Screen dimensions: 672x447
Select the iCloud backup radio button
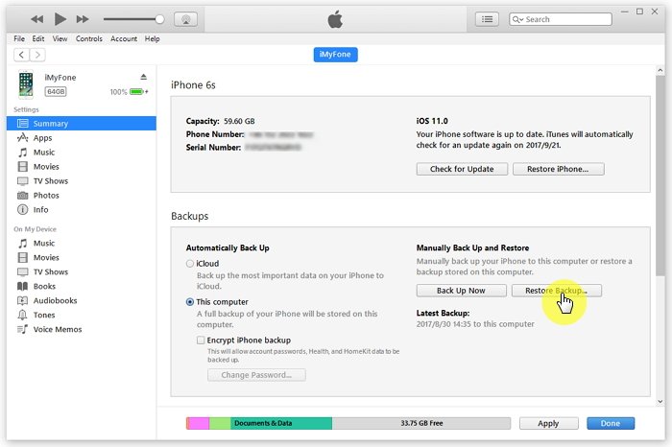point(190,264)
